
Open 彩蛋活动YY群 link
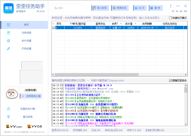point(28,109)
